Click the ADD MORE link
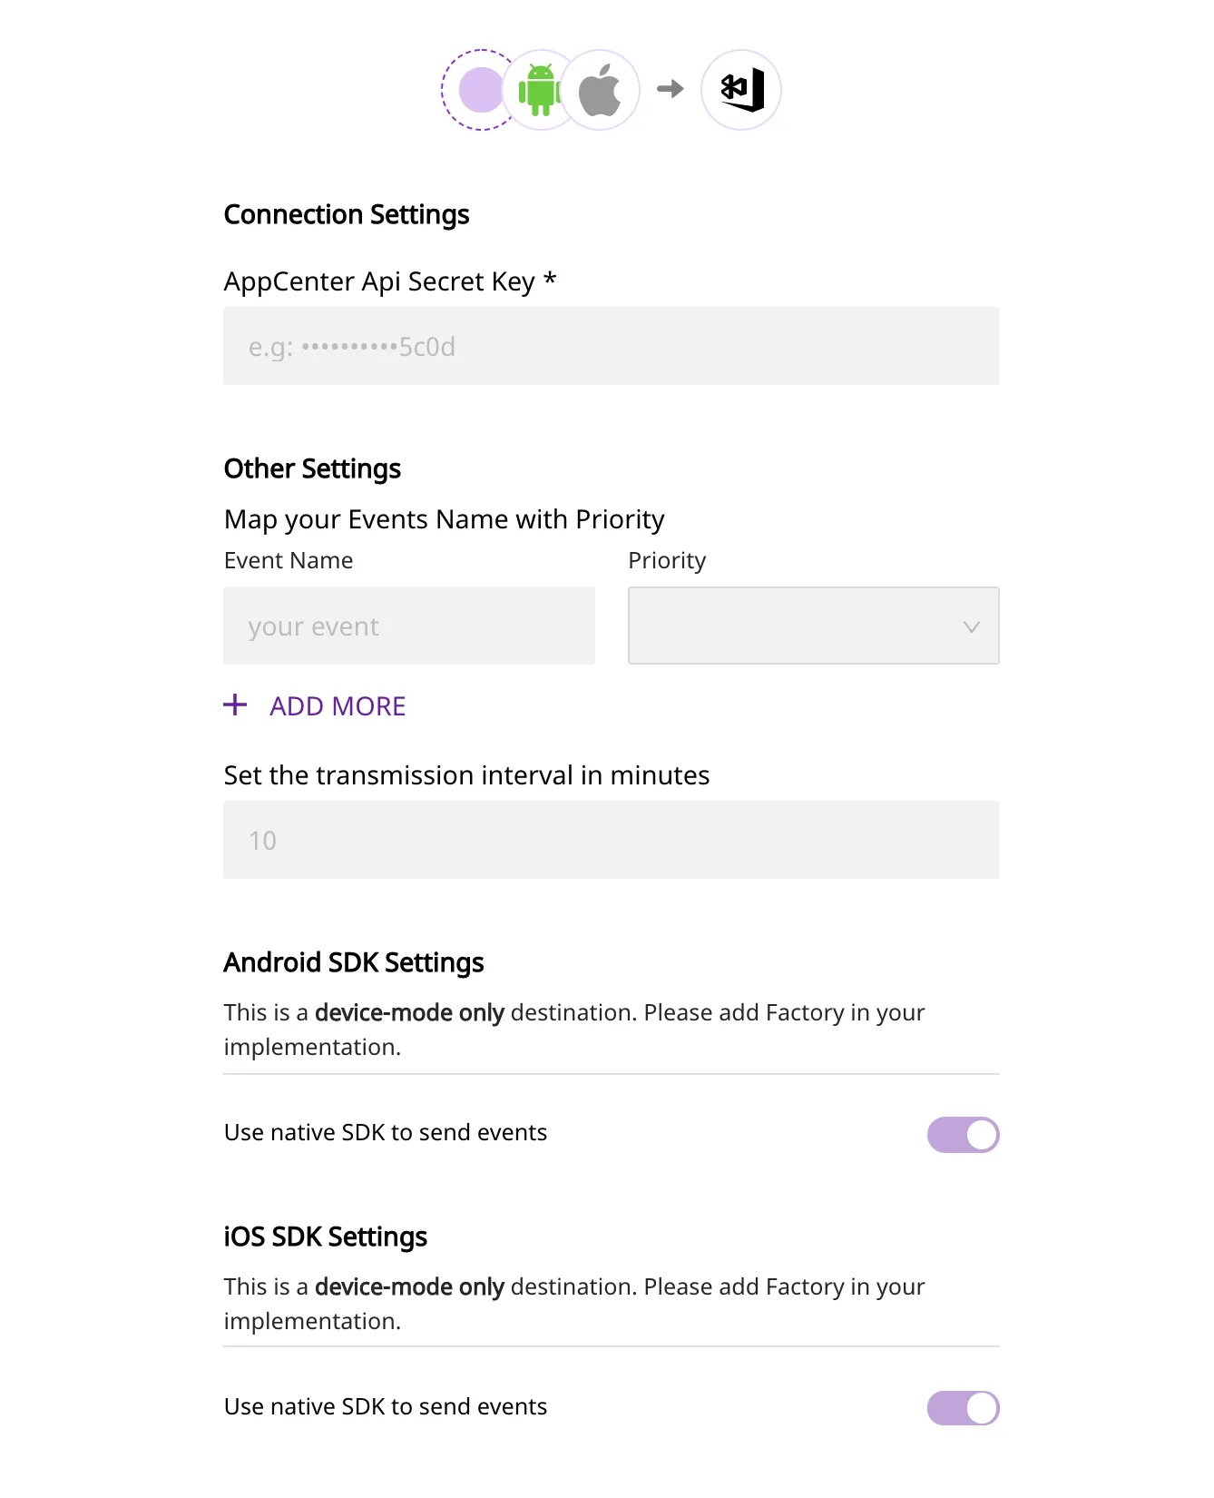Viewport: 1214px width, 1498px height. click(x=338, y=706)
